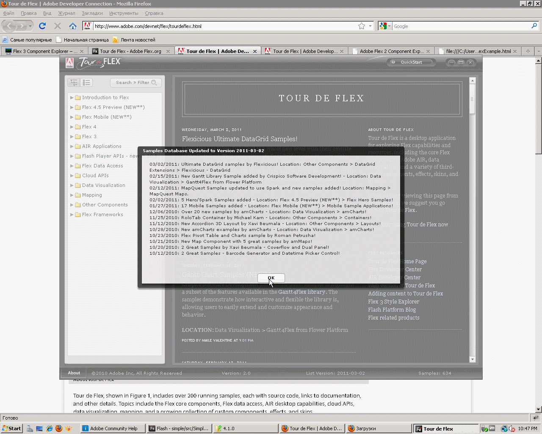Close the Flex 3 Component Explorer tab
The image size is (542, 434).
click(81, 51)
